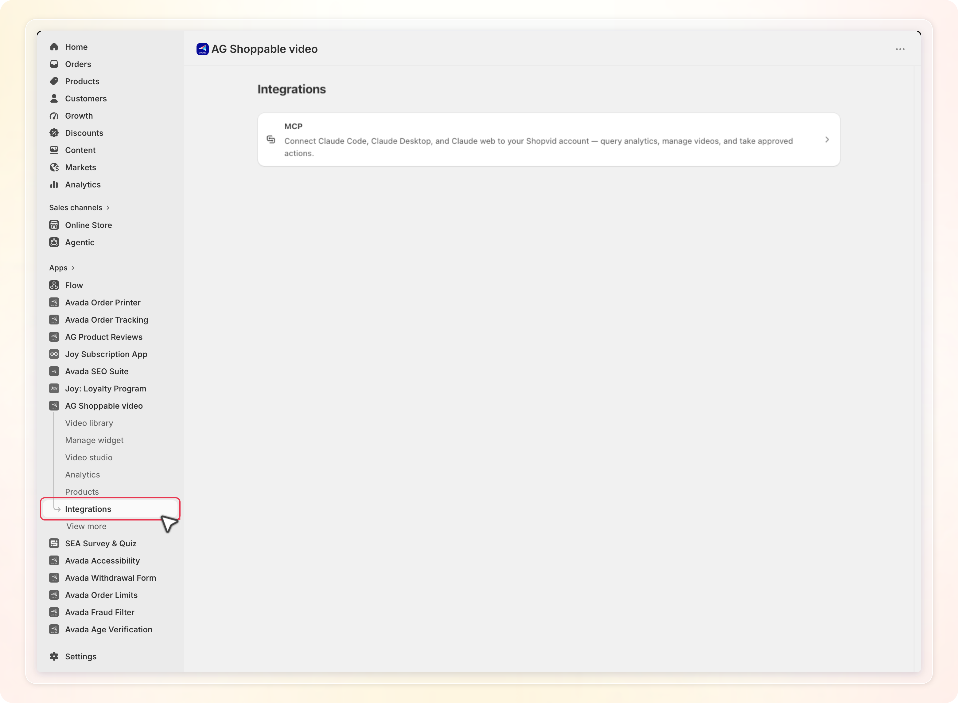Open Store Settings label
Screen dimensions: 958x703
tap(81, 657)
